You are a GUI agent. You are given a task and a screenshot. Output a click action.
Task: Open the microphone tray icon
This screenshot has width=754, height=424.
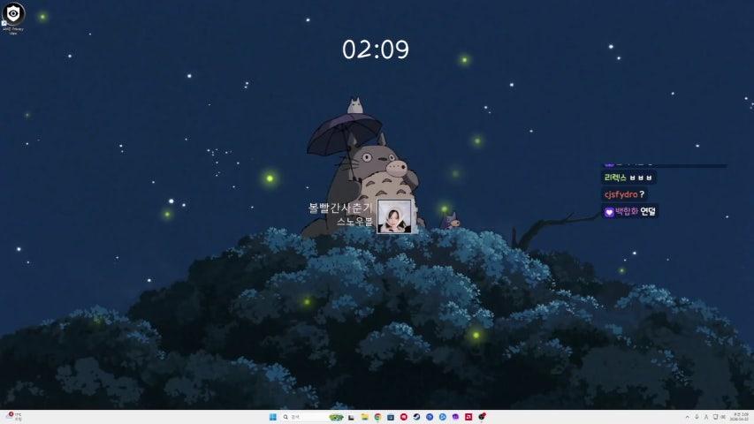click(x=697, y=417)
